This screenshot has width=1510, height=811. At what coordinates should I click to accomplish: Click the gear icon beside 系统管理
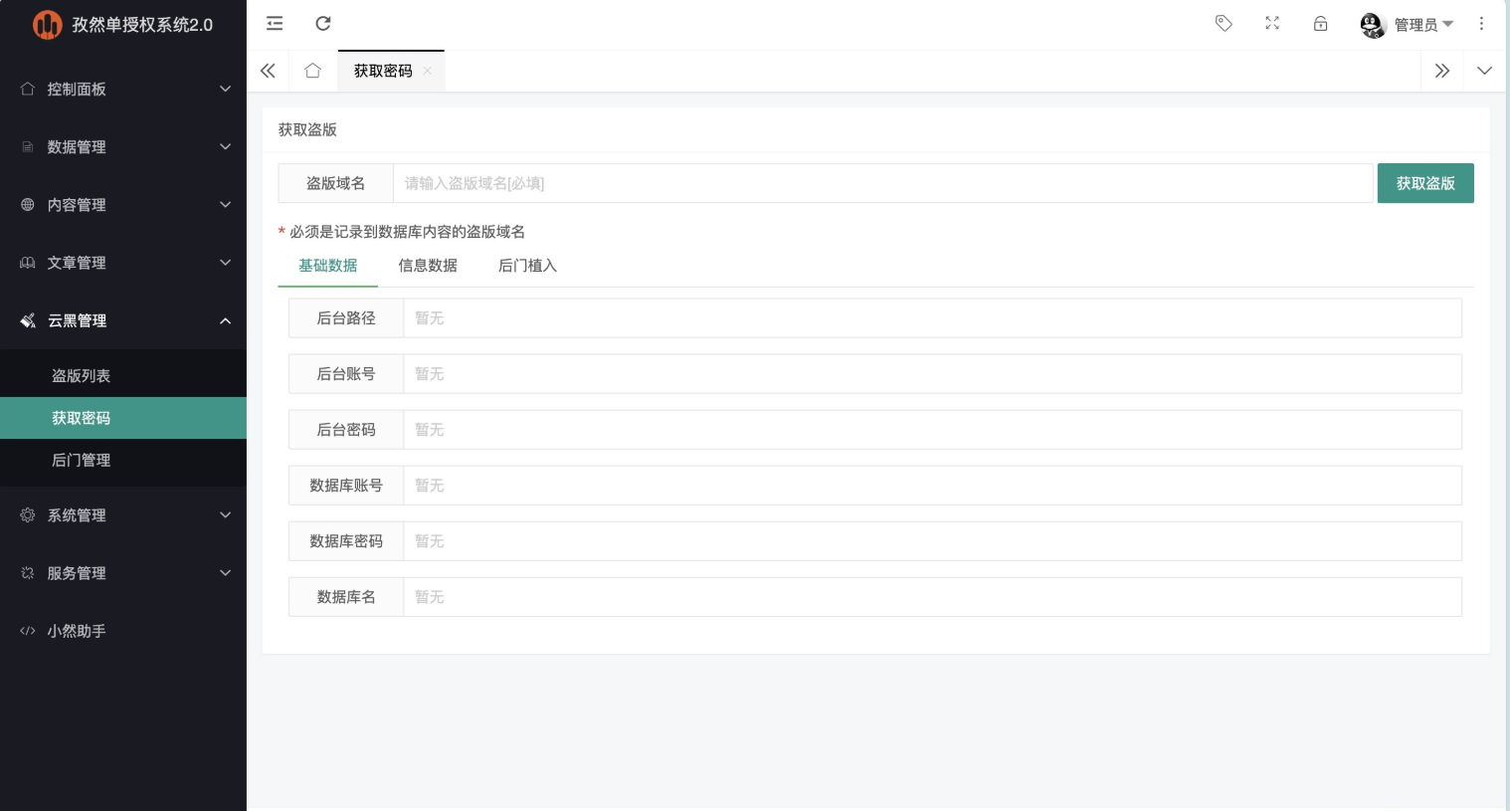(x=28, y=515)
